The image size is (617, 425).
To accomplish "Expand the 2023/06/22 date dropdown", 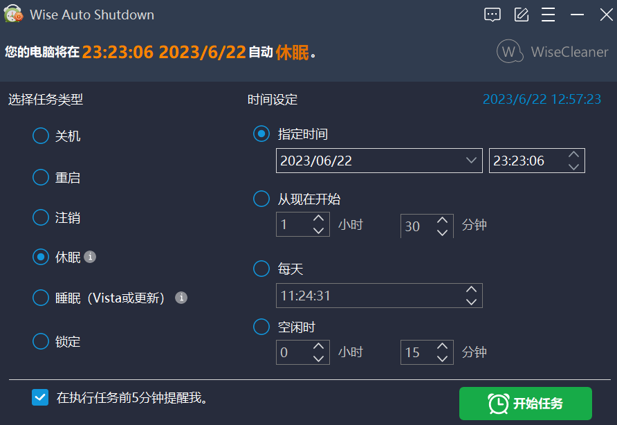I will coord(471,161).
